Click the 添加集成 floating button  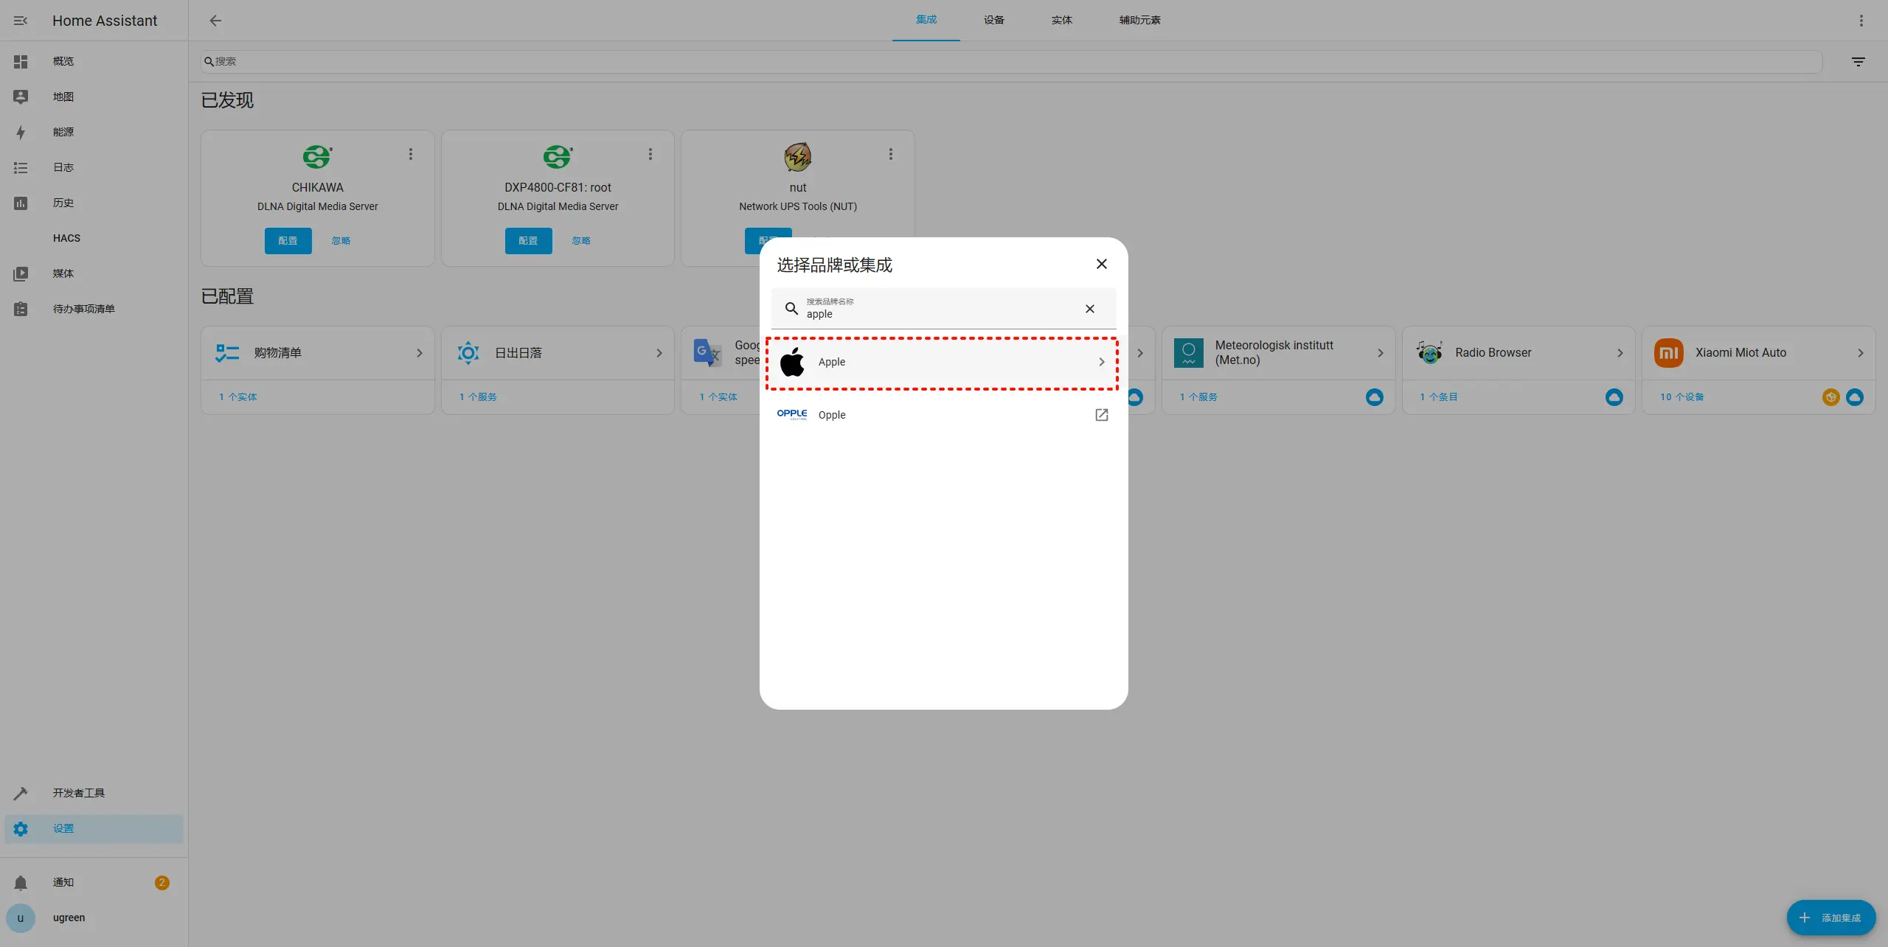tap(1830, 918)
